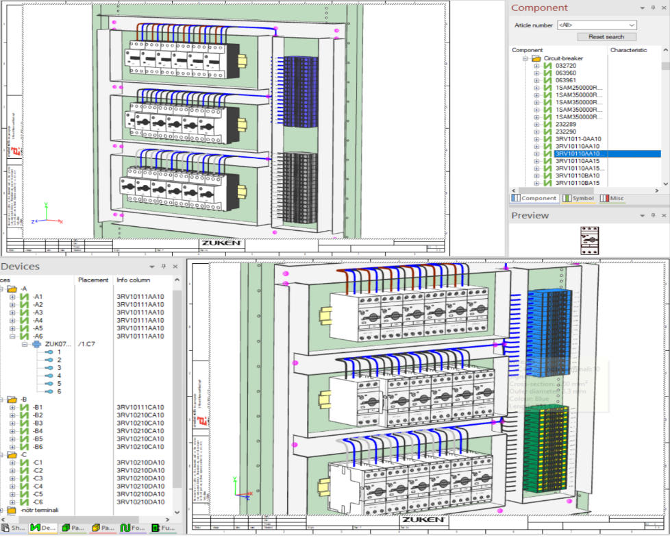Image resolution: width=670 pixels, height=540 pixels.
Task: Click the 3RV1011-0AA10 component icon
Action: tap(548, 139)
